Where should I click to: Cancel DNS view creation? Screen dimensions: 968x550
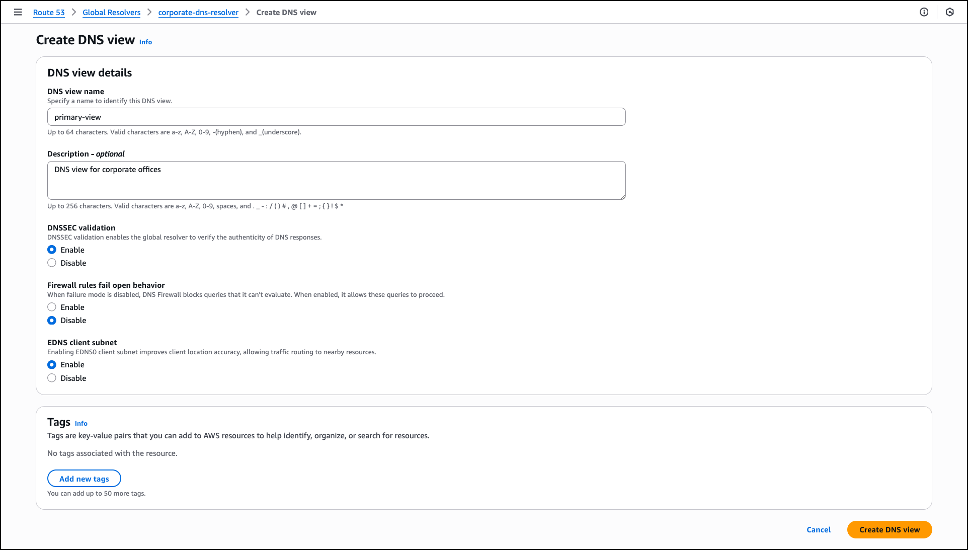click(818, 529)
